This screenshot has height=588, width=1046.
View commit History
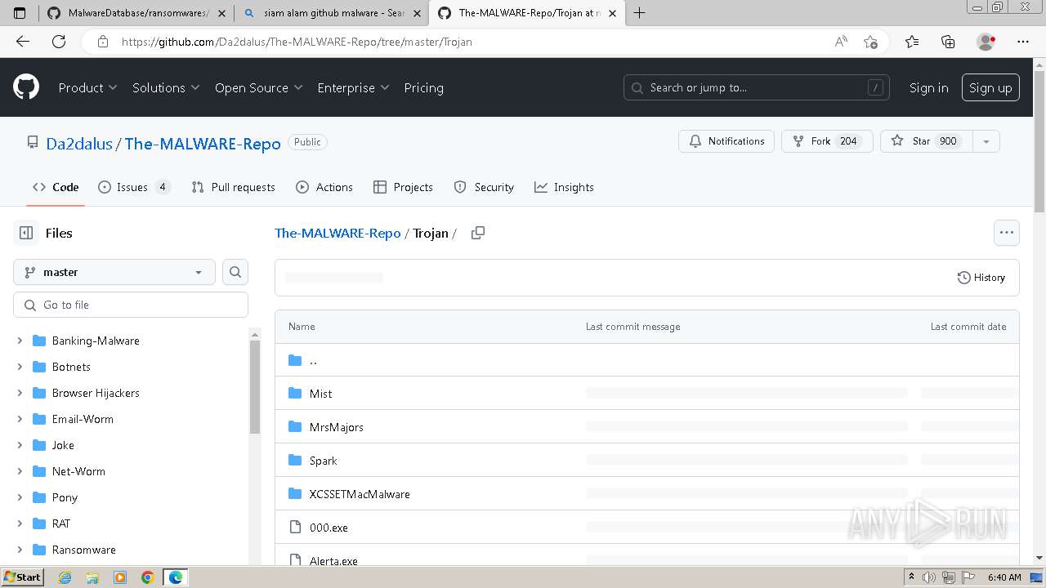click(981, 278)
